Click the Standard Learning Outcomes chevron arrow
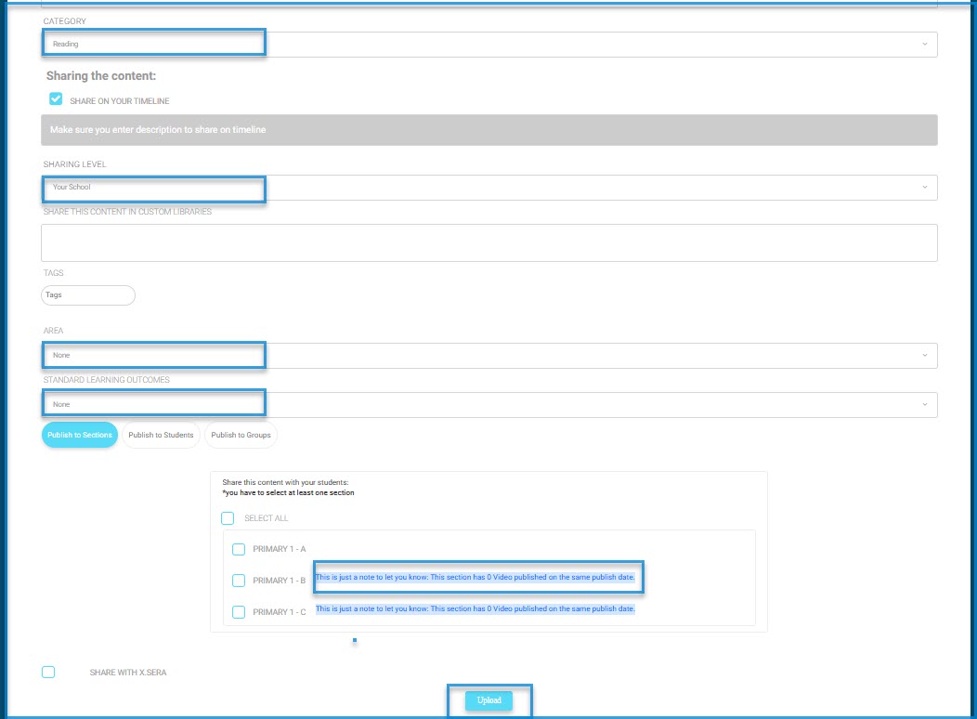This screenshot has width=977, height=719. pyautogui.click(x=924, y=405)
